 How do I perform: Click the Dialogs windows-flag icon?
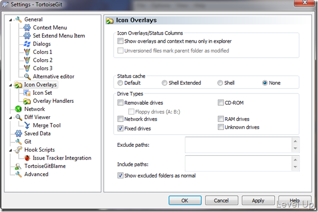(x=27, y=44)
